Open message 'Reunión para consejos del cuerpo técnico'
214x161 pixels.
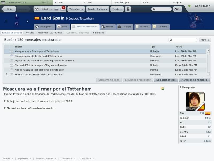105,74
